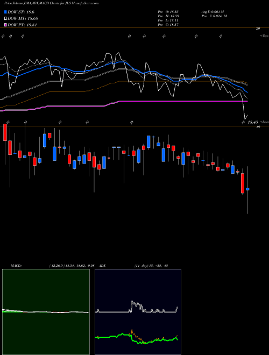This screenshot has width=269, height=355.
Task: Click the large red candlestick near chart end
Action: tap(243, 183)
